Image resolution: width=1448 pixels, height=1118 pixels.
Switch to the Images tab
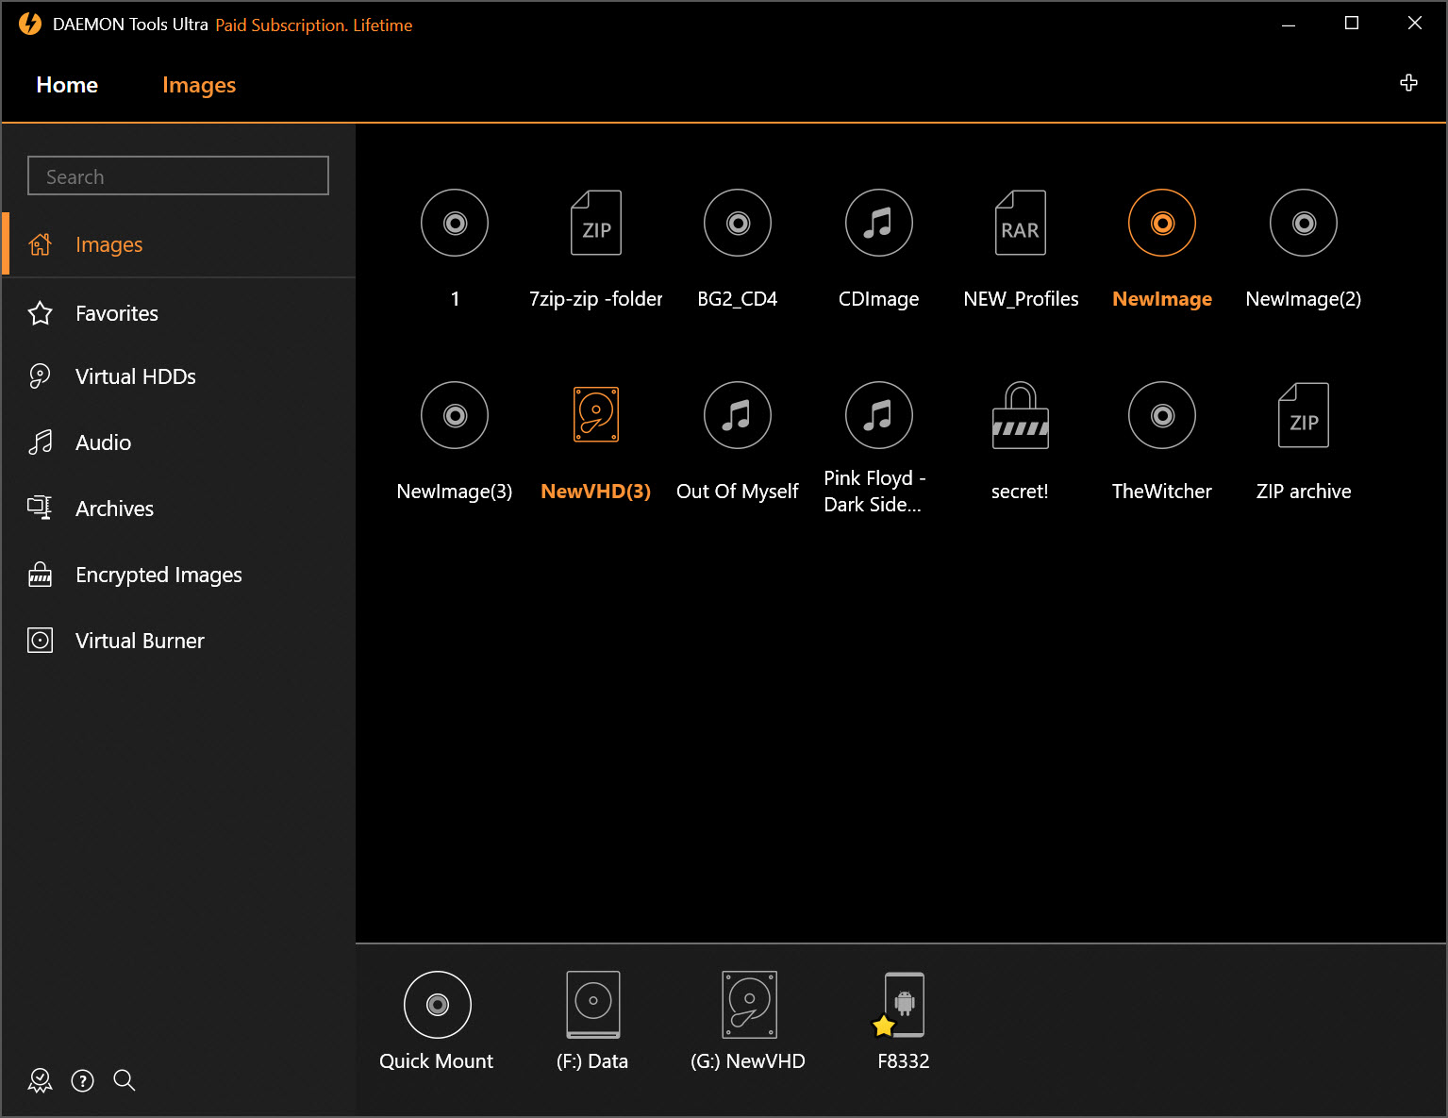(199, 84)
